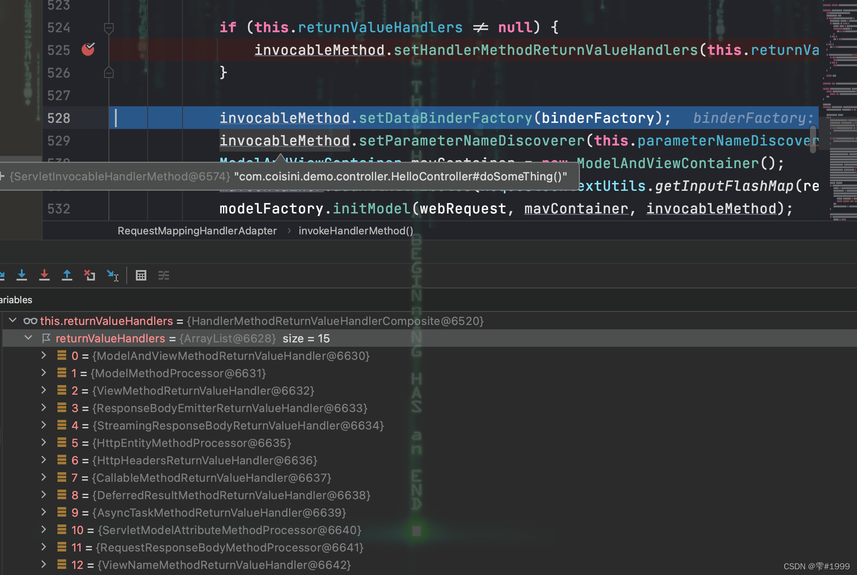This screenshot has height=575, width=857.
Task: Toggle the fold end marker on line 526
Action: pyautogui.click(x=109, y=73)
